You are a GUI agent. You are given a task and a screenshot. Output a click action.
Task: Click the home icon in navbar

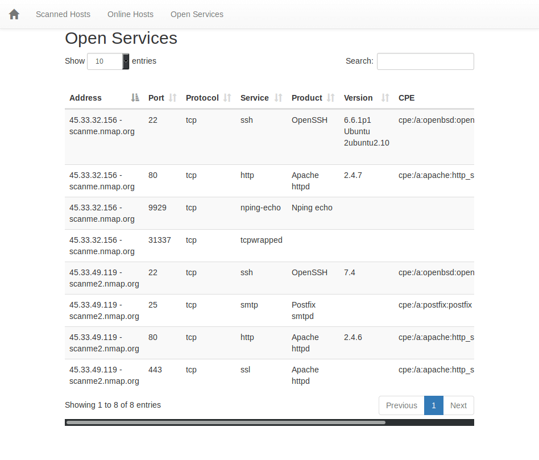14,14
